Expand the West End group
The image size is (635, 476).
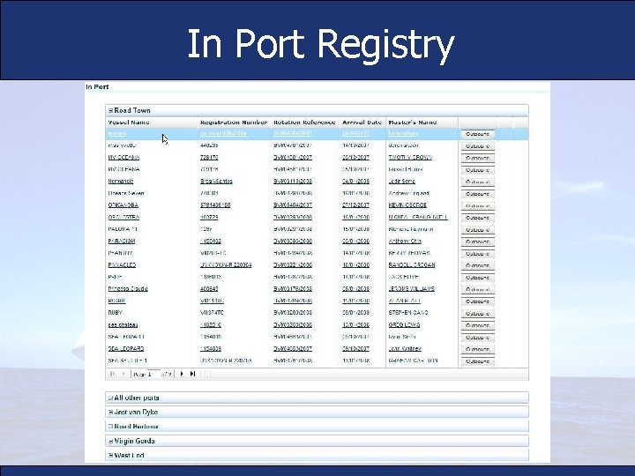pos(110,456)
